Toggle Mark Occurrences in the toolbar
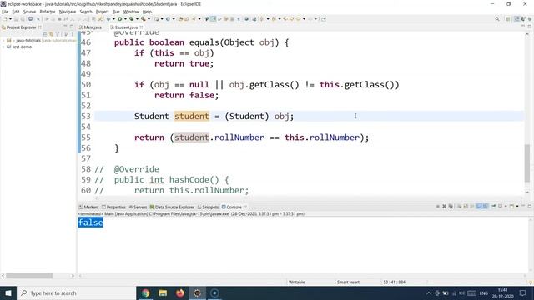This screenshot has width=534, height=300. tap(214, 19)
